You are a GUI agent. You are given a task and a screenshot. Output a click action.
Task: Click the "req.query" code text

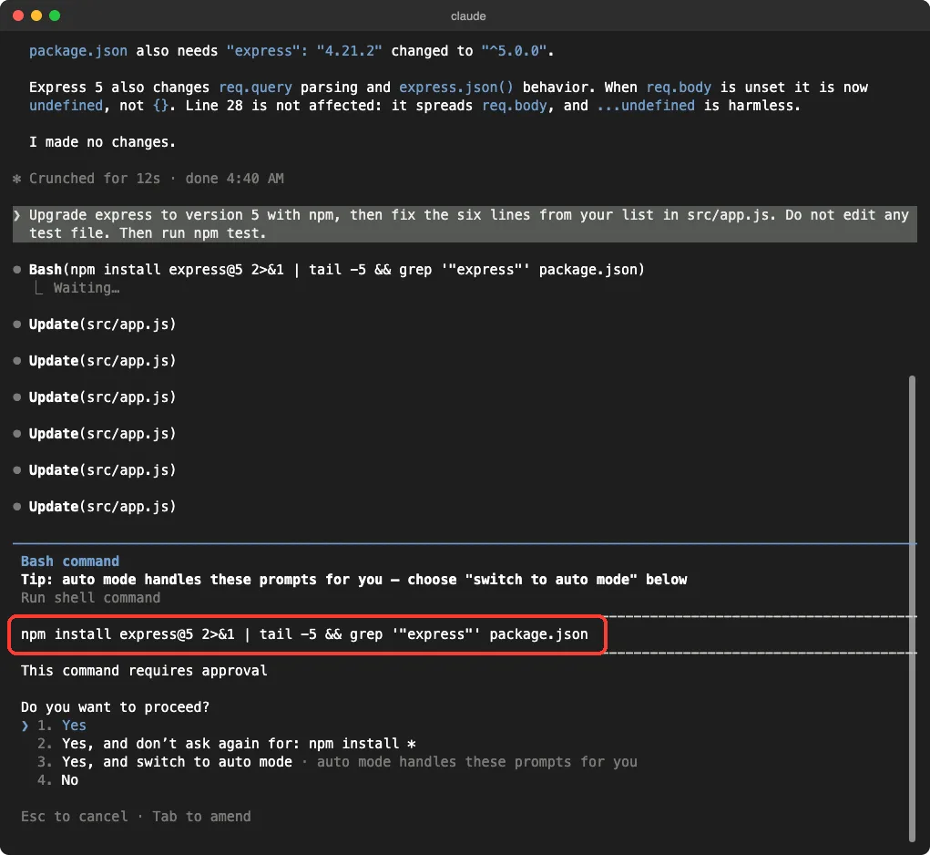coord(256,88)
